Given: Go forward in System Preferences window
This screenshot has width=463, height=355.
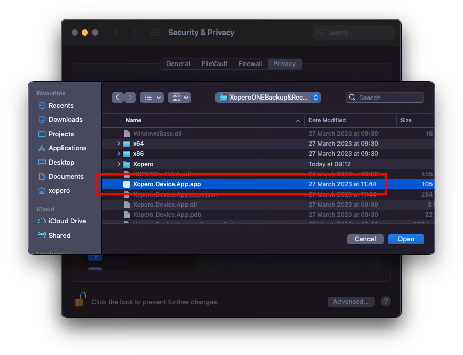Looking at the screenshot, I should 135,33.
